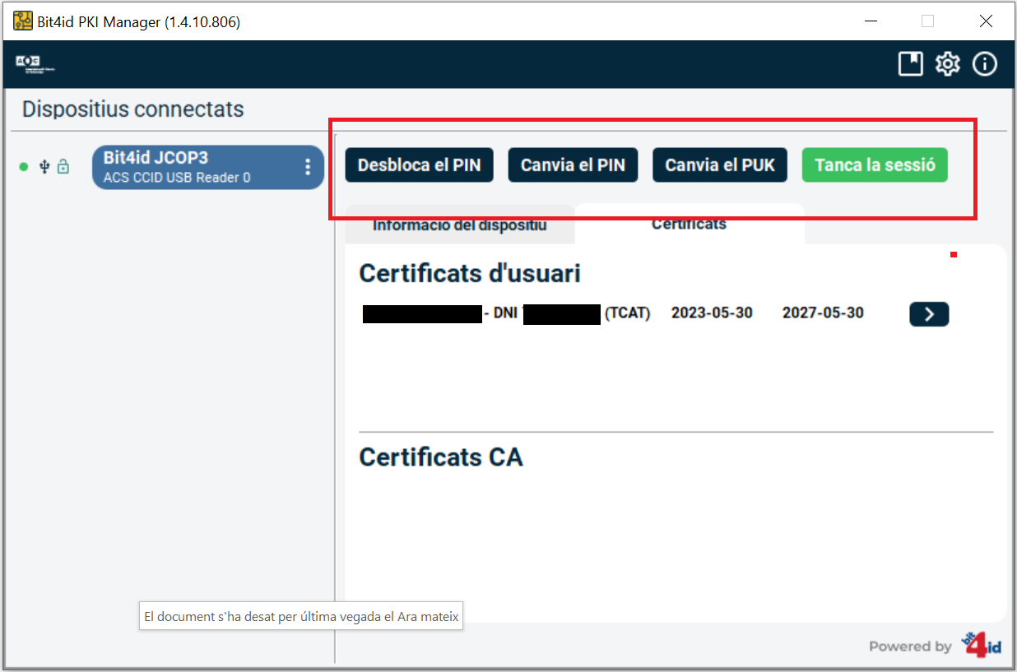Image resolution: width=1017 pixels, height=672 pixels.
Task: Click the USB connection icon
Action: [44, 167]
